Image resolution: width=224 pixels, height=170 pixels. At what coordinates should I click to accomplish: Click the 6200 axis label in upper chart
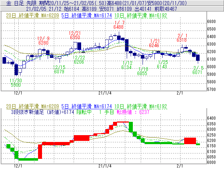click(x=211, y=52)
